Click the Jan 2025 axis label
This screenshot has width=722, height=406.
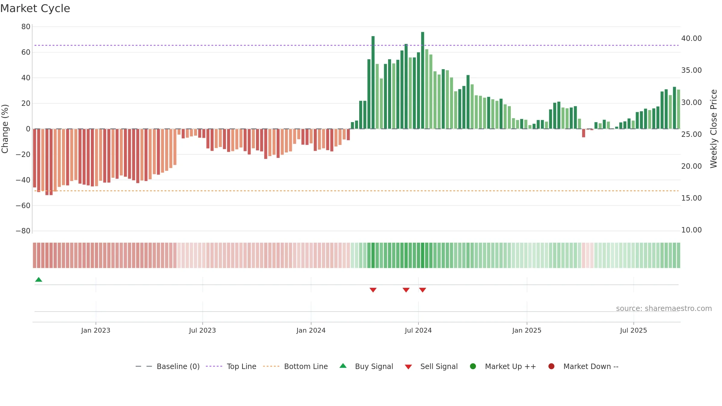tap(527, 331)
